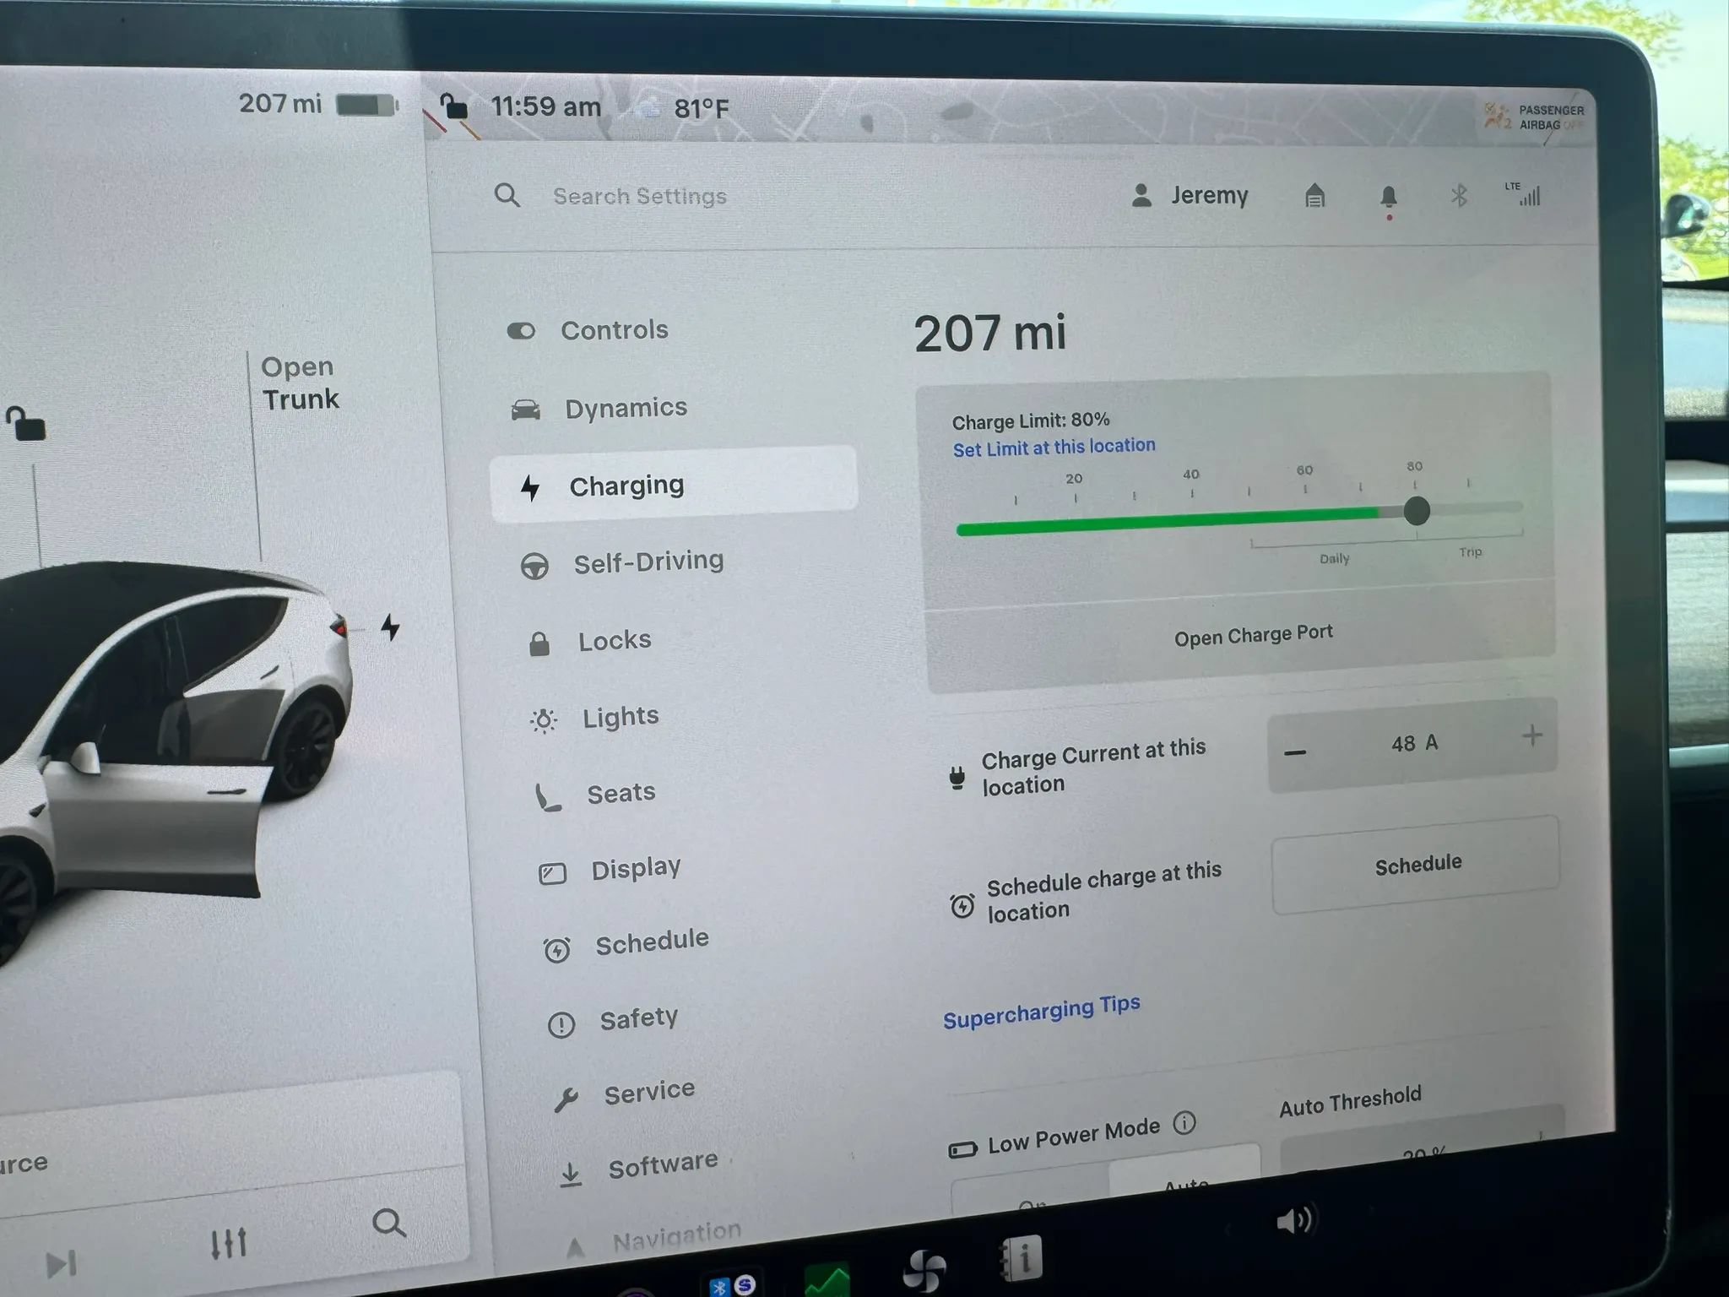Viewport: 1729px width, 1297px height.
Task: Tap the 'Low Power Mode' label
Action: pos(1074,1136)
